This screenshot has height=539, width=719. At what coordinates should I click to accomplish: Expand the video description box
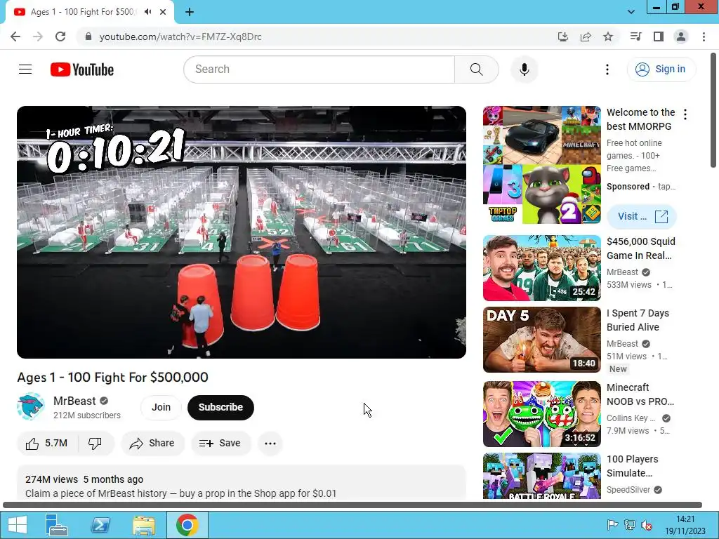[242, 483]
